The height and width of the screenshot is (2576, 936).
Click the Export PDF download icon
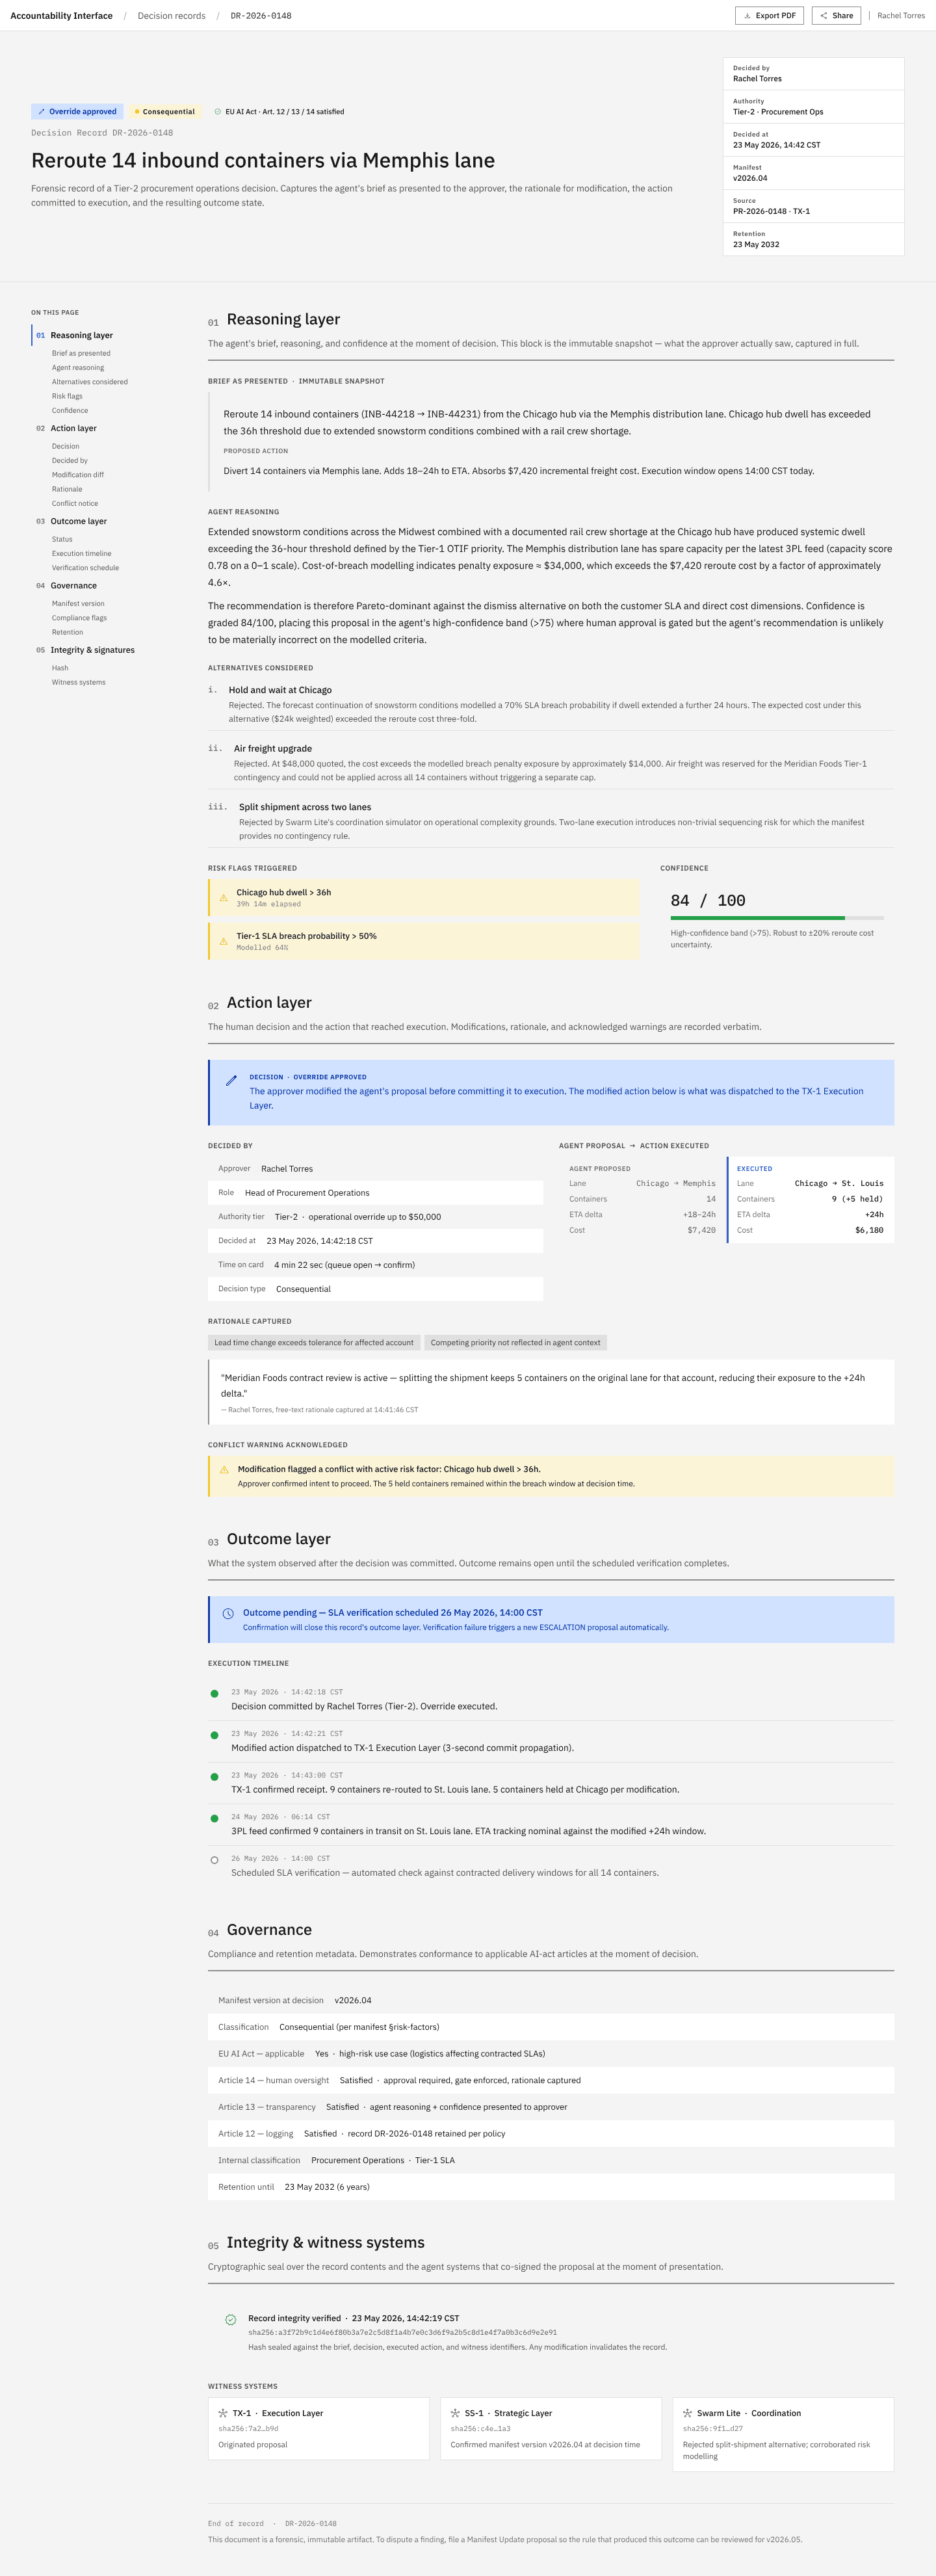[x=747, y=16]
